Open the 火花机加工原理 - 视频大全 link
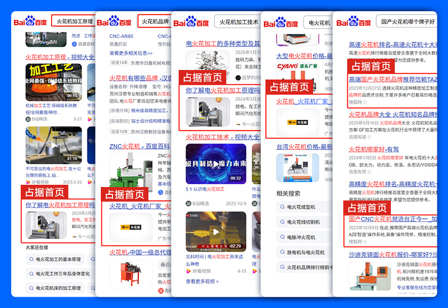This screenshot has height=308, width=448. 60,57
